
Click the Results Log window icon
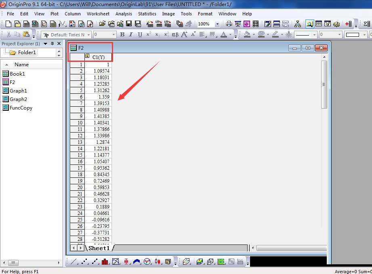[x=319, y=24]
